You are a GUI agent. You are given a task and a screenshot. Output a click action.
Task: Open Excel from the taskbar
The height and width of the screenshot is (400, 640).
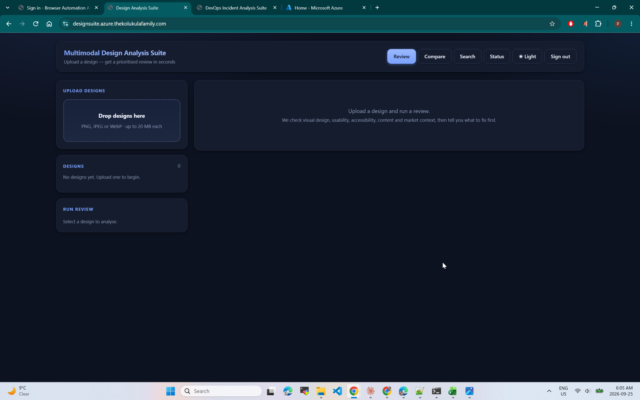tap(453, 391)
